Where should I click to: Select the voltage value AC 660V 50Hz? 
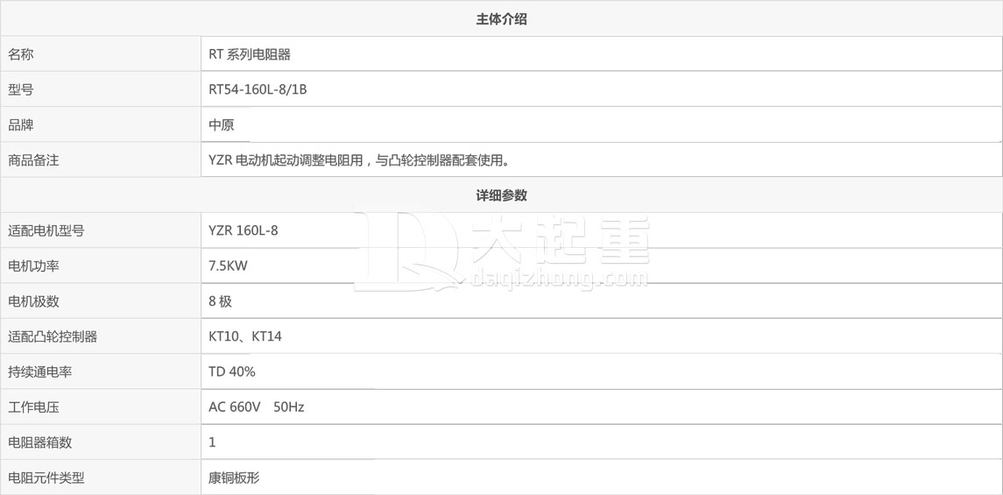click(x=256, y=407)
